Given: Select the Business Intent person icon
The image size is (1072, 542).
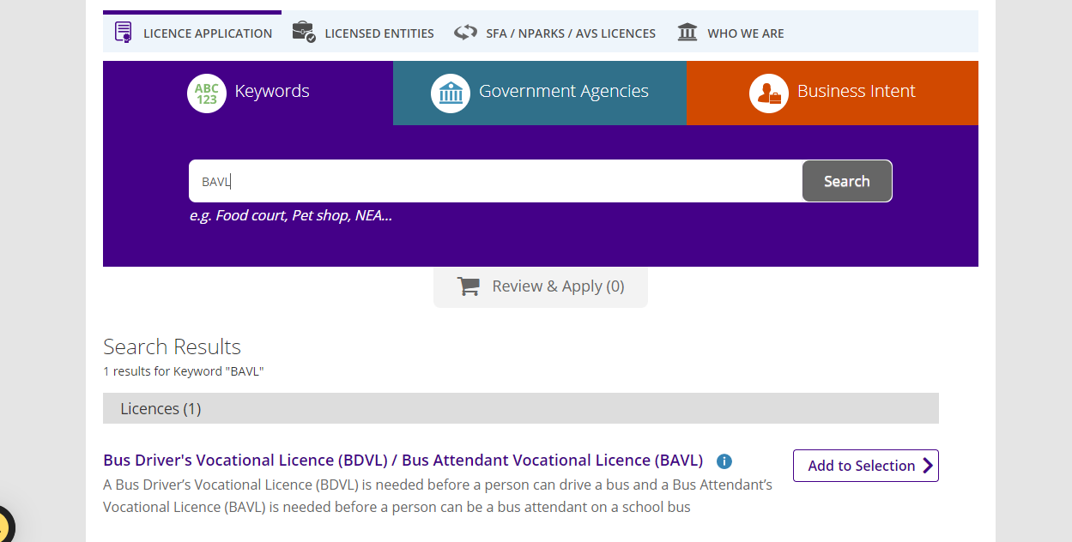Looking at the screenshot, I should click(x=769, y=93).
